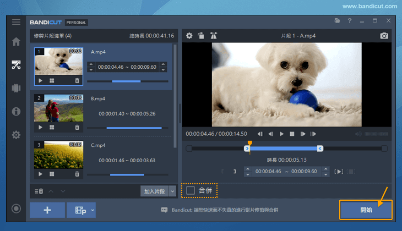Open the dropdown arrow beside the mode button
Viewport: 402px width, 231px height.
(93, 210)
